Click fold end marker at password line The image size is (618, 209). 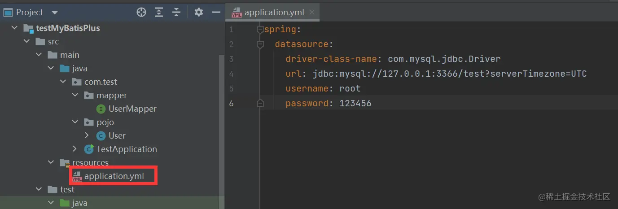coord(260,104)
